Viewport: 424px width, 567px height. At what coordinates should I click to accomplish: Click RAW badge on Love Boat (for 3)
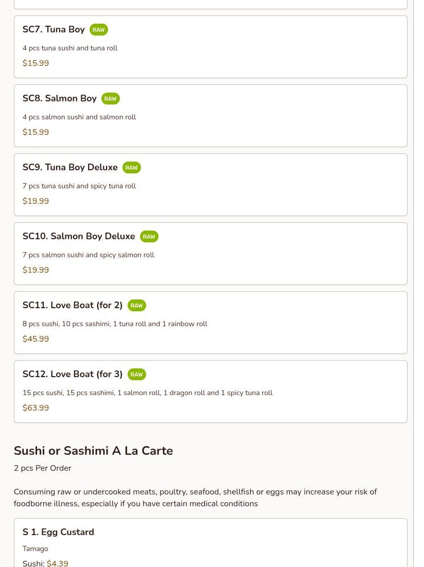pyautogui.click(x=136, y=374)
